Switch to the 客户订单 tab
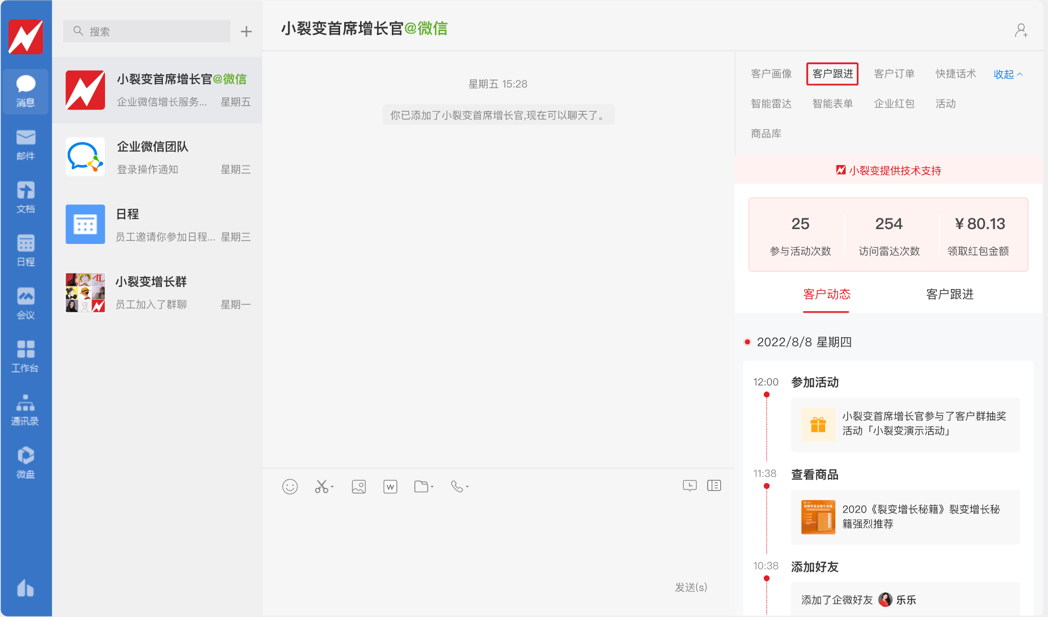The height and width of the screenshot is (617, 1048). [x=894, y=74]
